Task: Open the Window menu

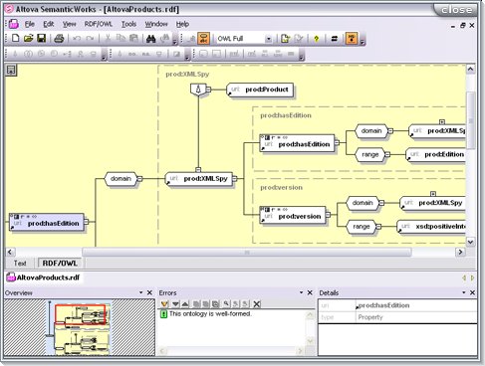Action: tap(156, 24)
